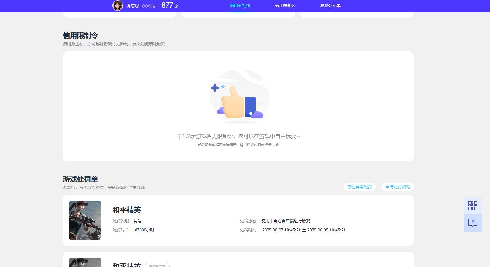The image size is (490, 267).
Task: Switch to 信用限制令 tab
Action: click(x=285, y=6)
